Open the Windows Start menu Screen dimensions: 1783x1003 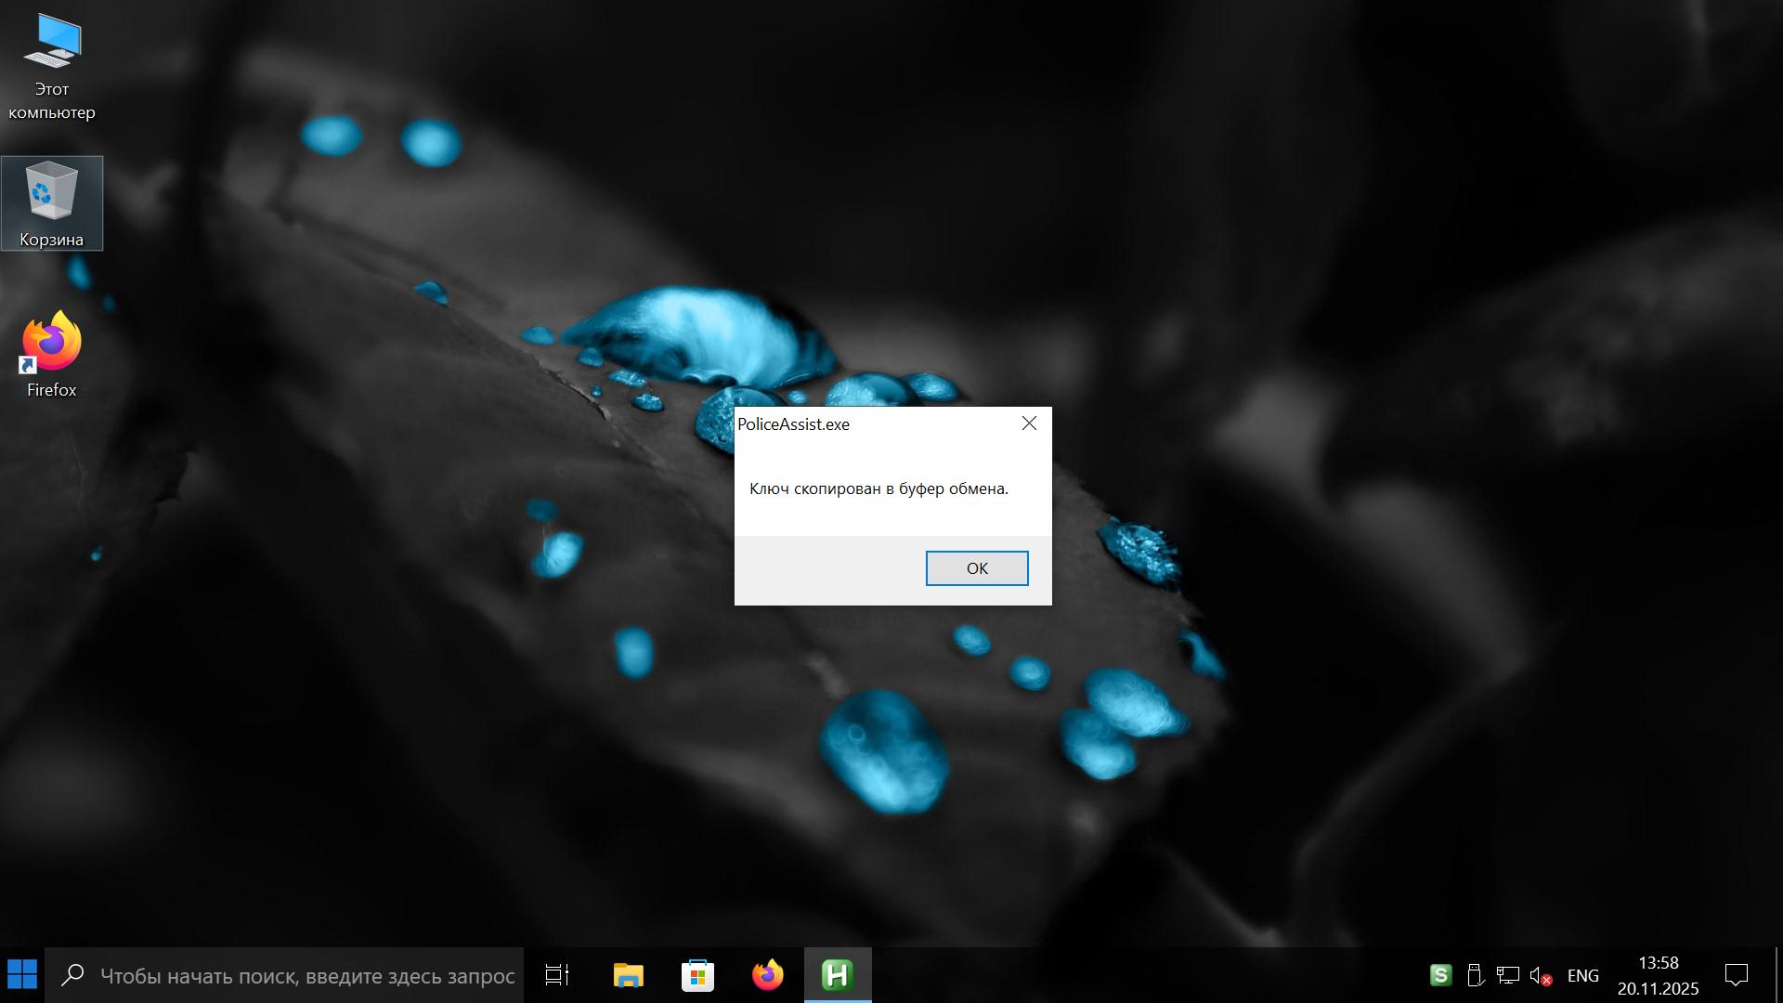(22, 975)
